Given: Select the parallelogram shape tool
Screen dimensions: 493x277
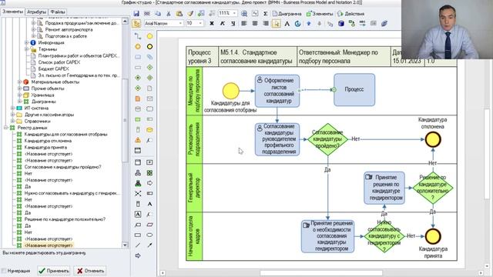Looking at the screenshot, I should point(149,225).
